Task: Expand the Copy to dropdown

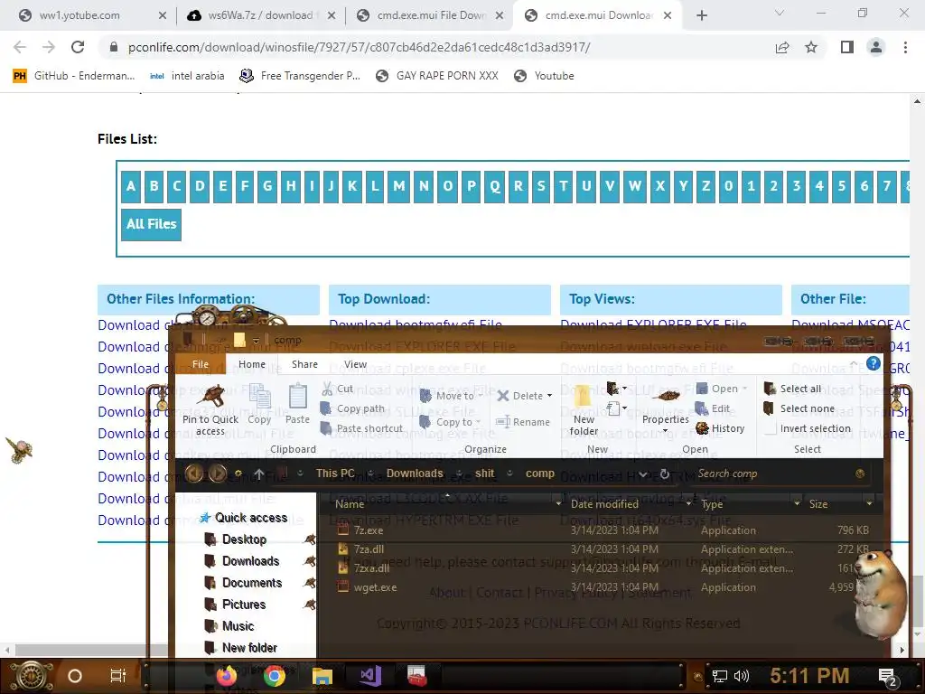Action: pos(478,422)
